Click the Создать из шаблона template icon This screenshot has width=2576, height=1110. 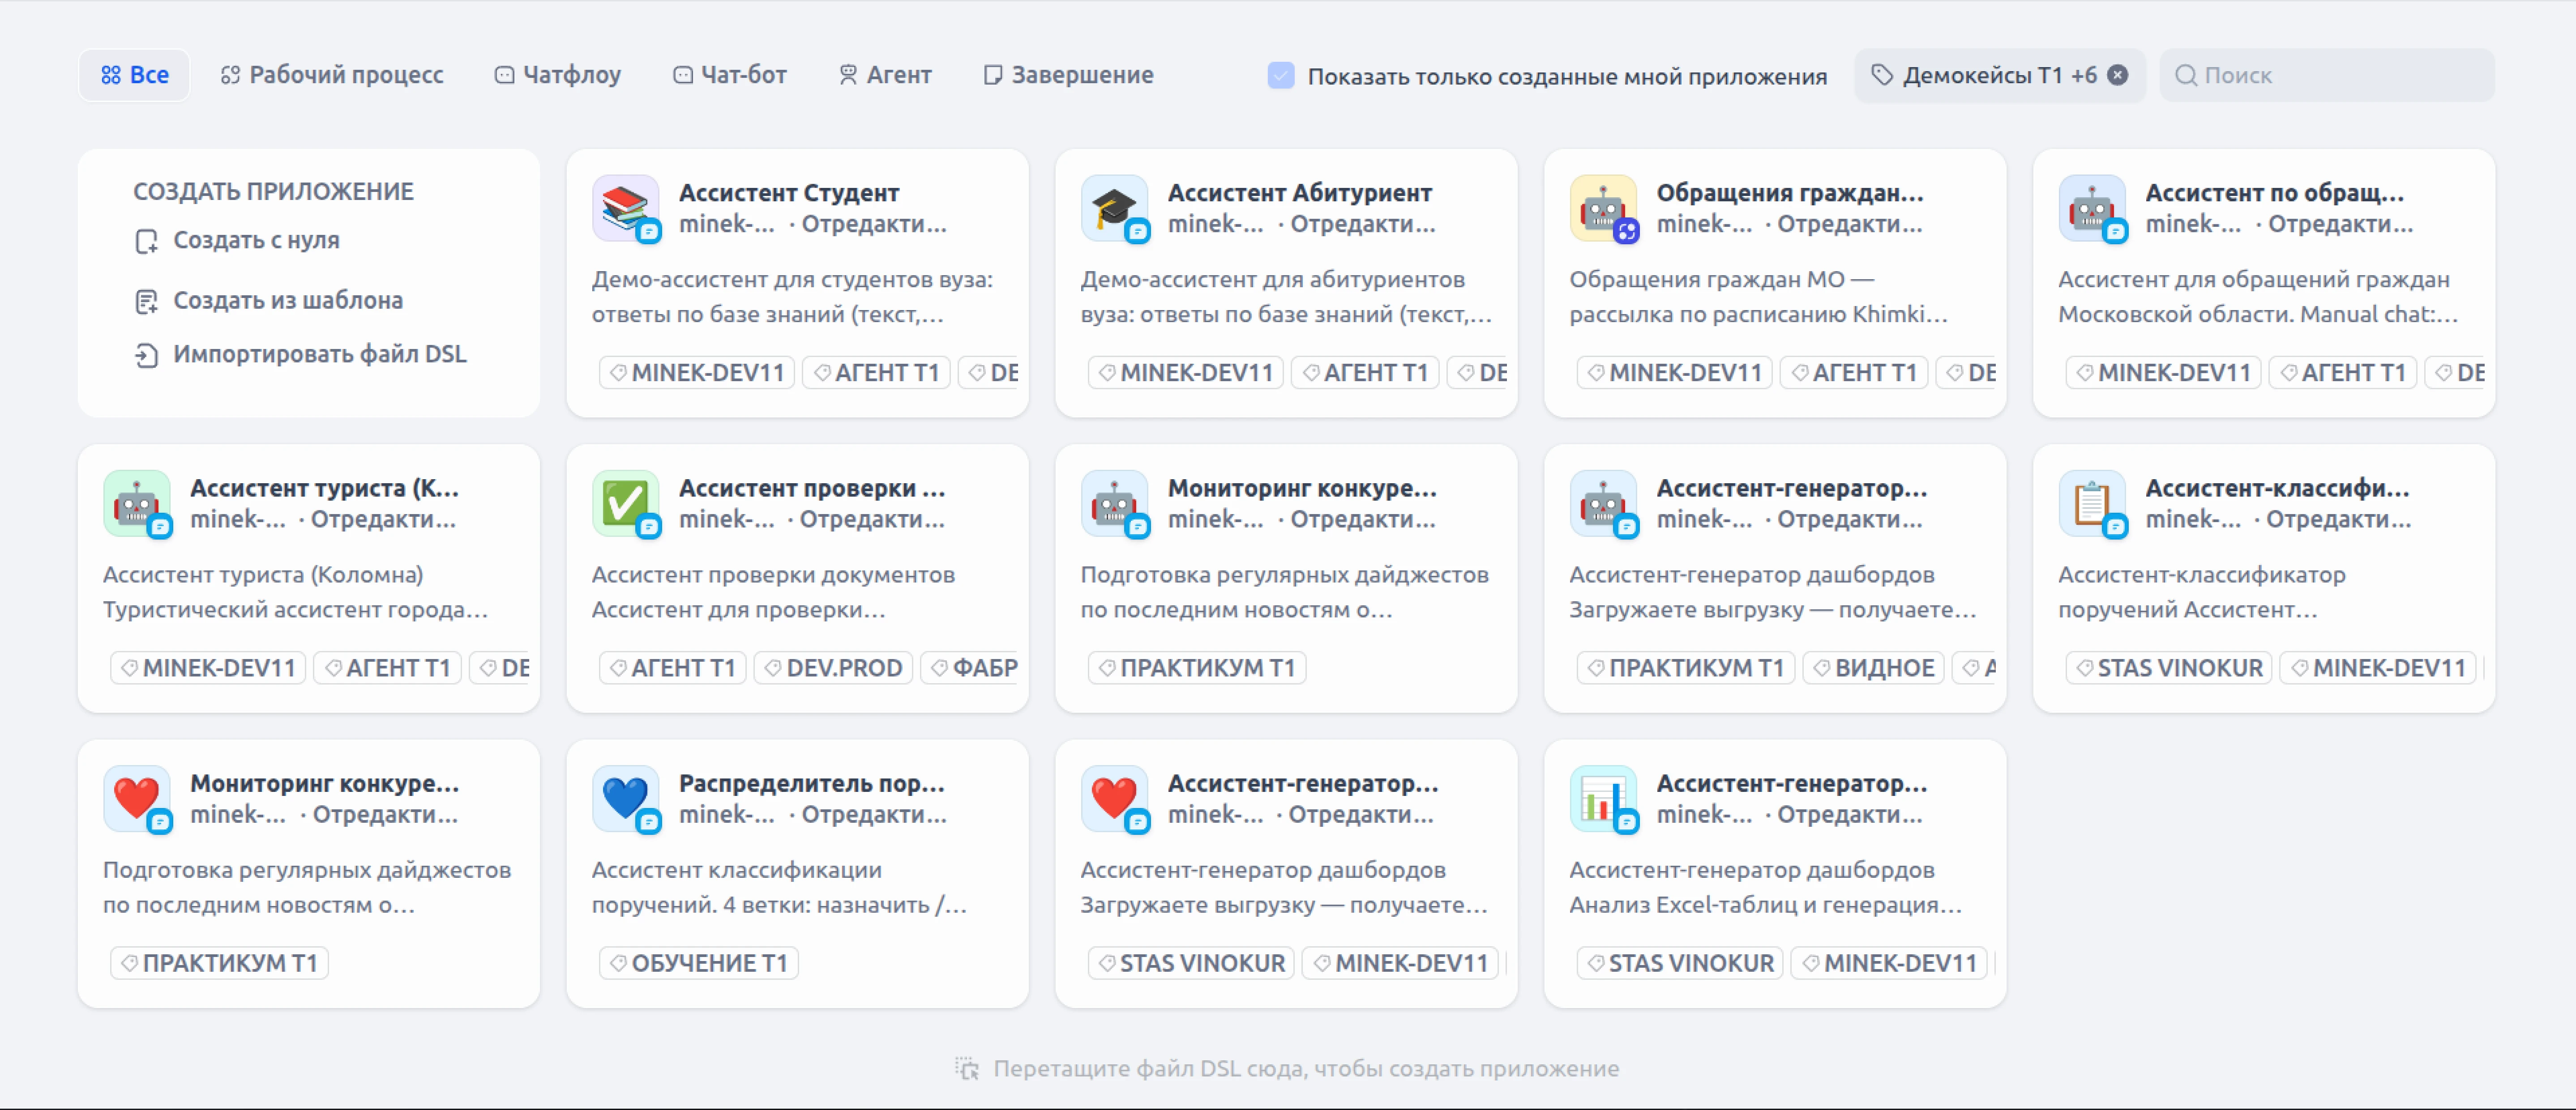pos(146,301)
